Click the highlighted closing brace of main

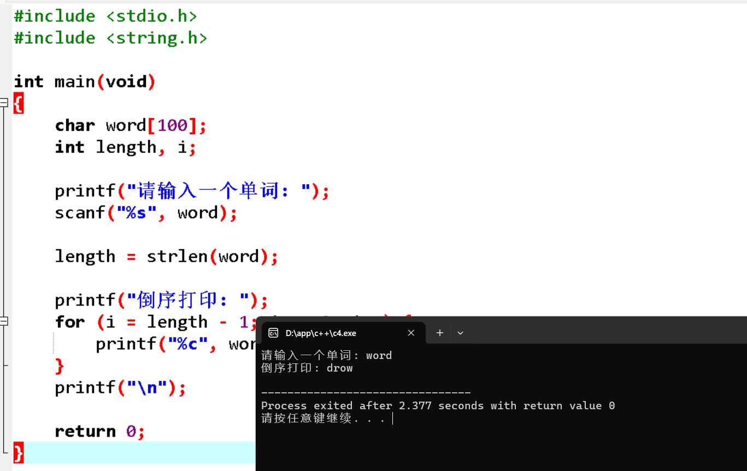pyautogui.click(x=19, y=453)
